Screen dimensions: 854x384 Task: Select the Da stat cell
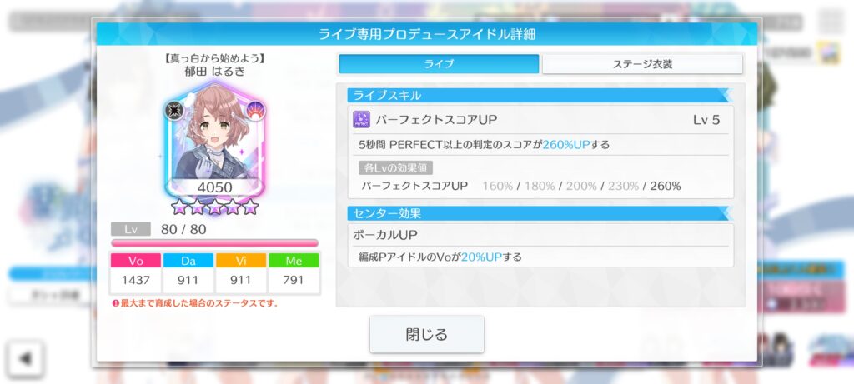click(188, 273)
